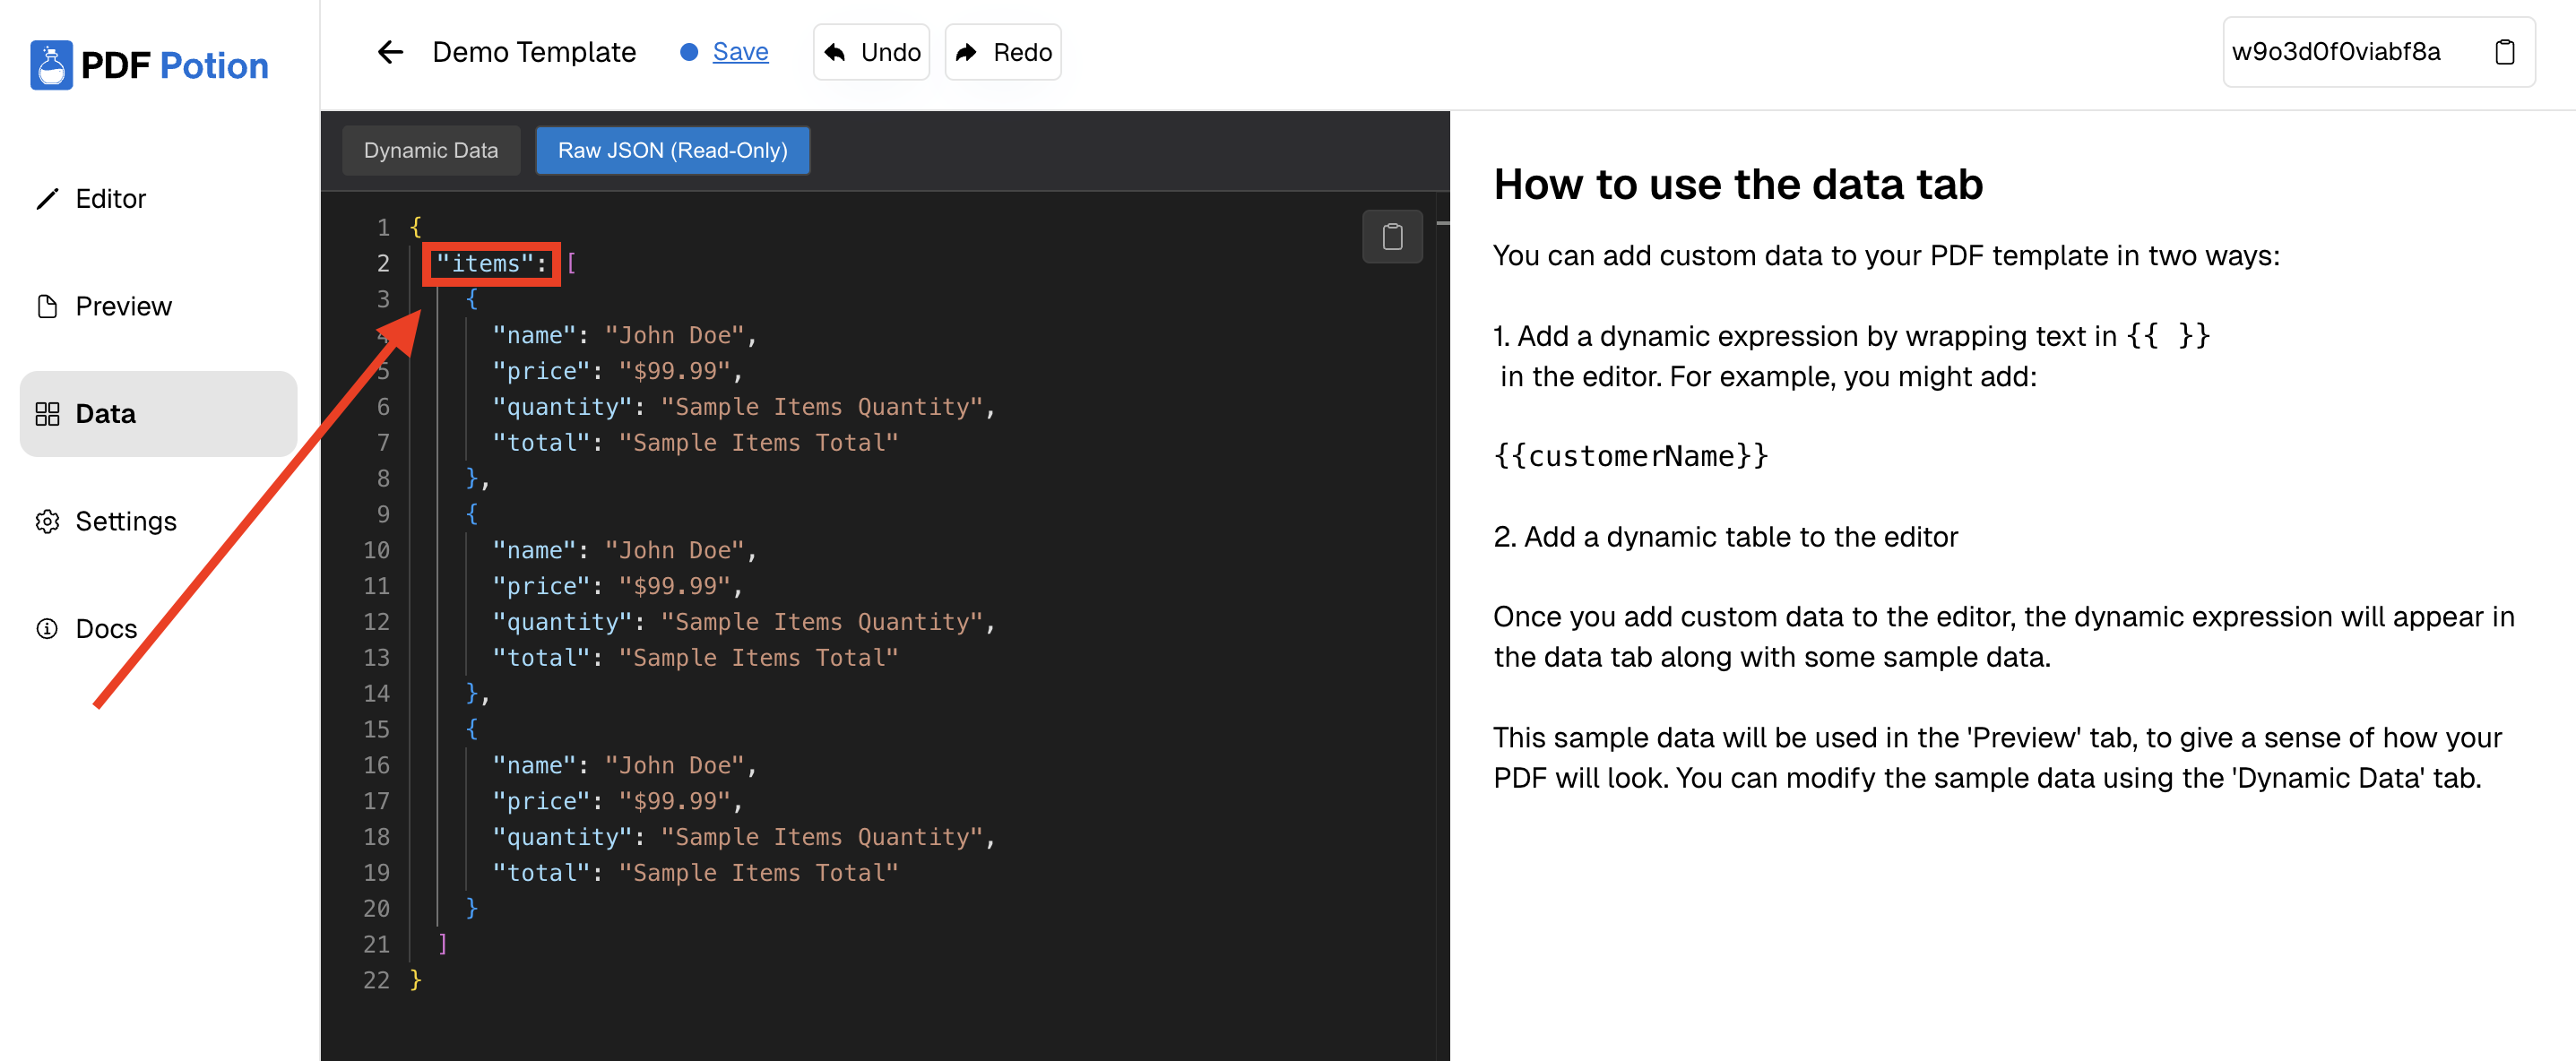Switch to the Dynamic Data tab
Image resolution: width=2576 pixels, height=1061 pixels.
click(431, 150)
